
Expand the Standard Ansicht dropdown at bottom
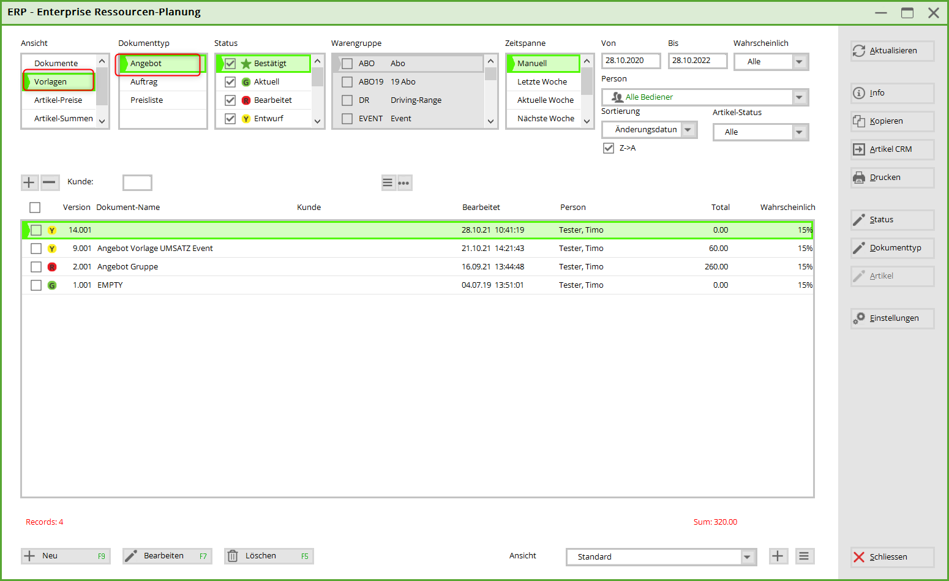point(747,557)
